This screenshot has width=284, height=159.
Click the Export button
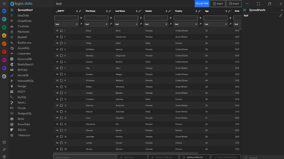(x=234, y=3)
